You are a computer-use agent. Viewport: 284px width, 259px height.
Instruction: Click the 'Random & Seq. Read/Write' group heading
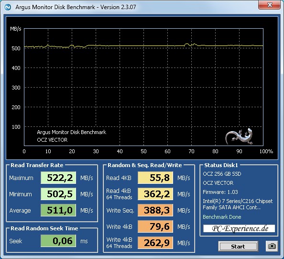pos(145,165)
